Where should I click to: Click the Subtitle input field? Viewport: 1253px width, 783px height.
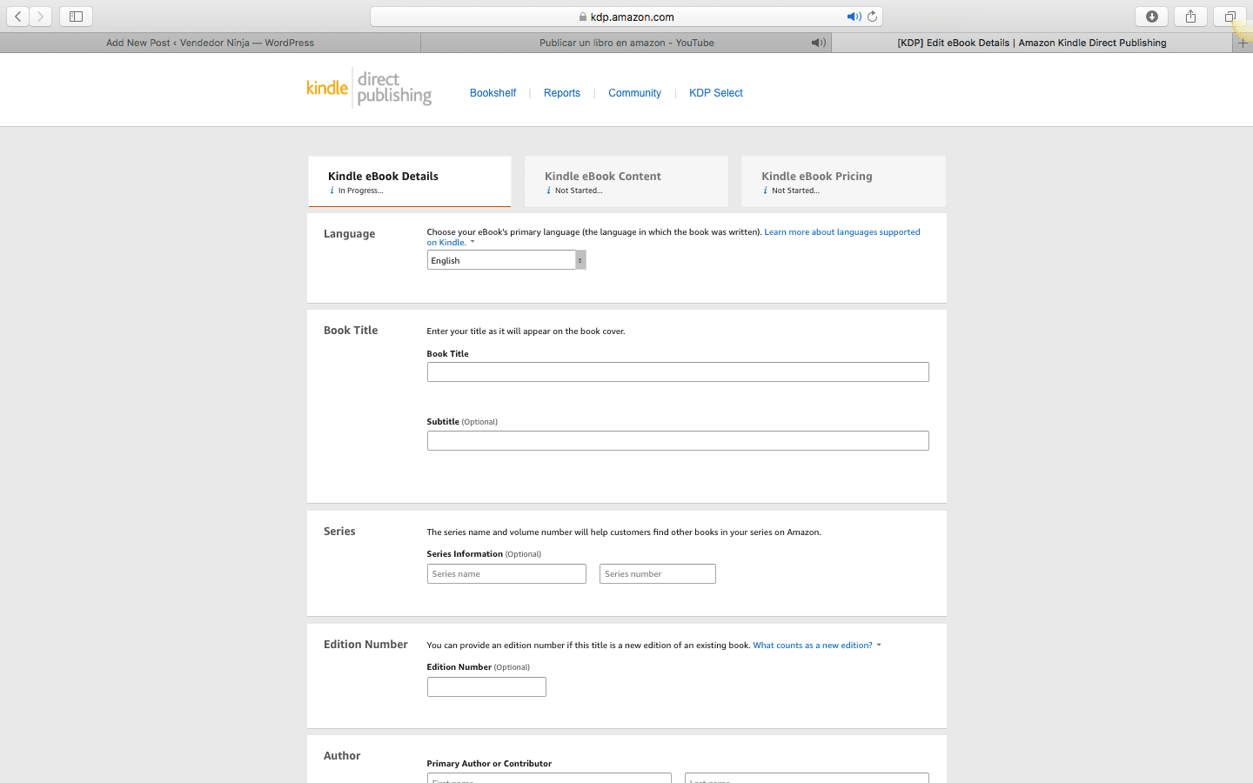678,441
